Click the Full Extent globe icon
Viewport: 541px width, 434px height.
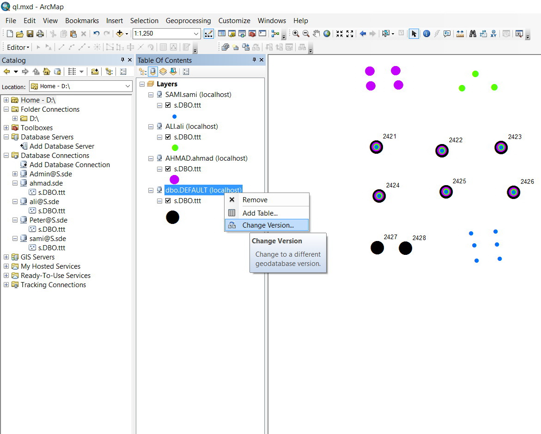[x=327, y=34]
